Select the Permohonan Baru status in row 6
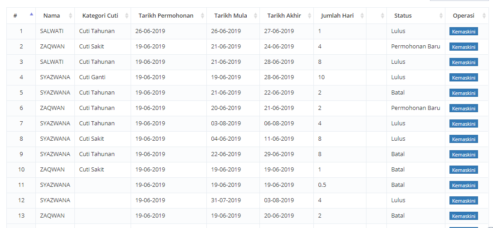This screenshot has height=228, width=493. 415,108
